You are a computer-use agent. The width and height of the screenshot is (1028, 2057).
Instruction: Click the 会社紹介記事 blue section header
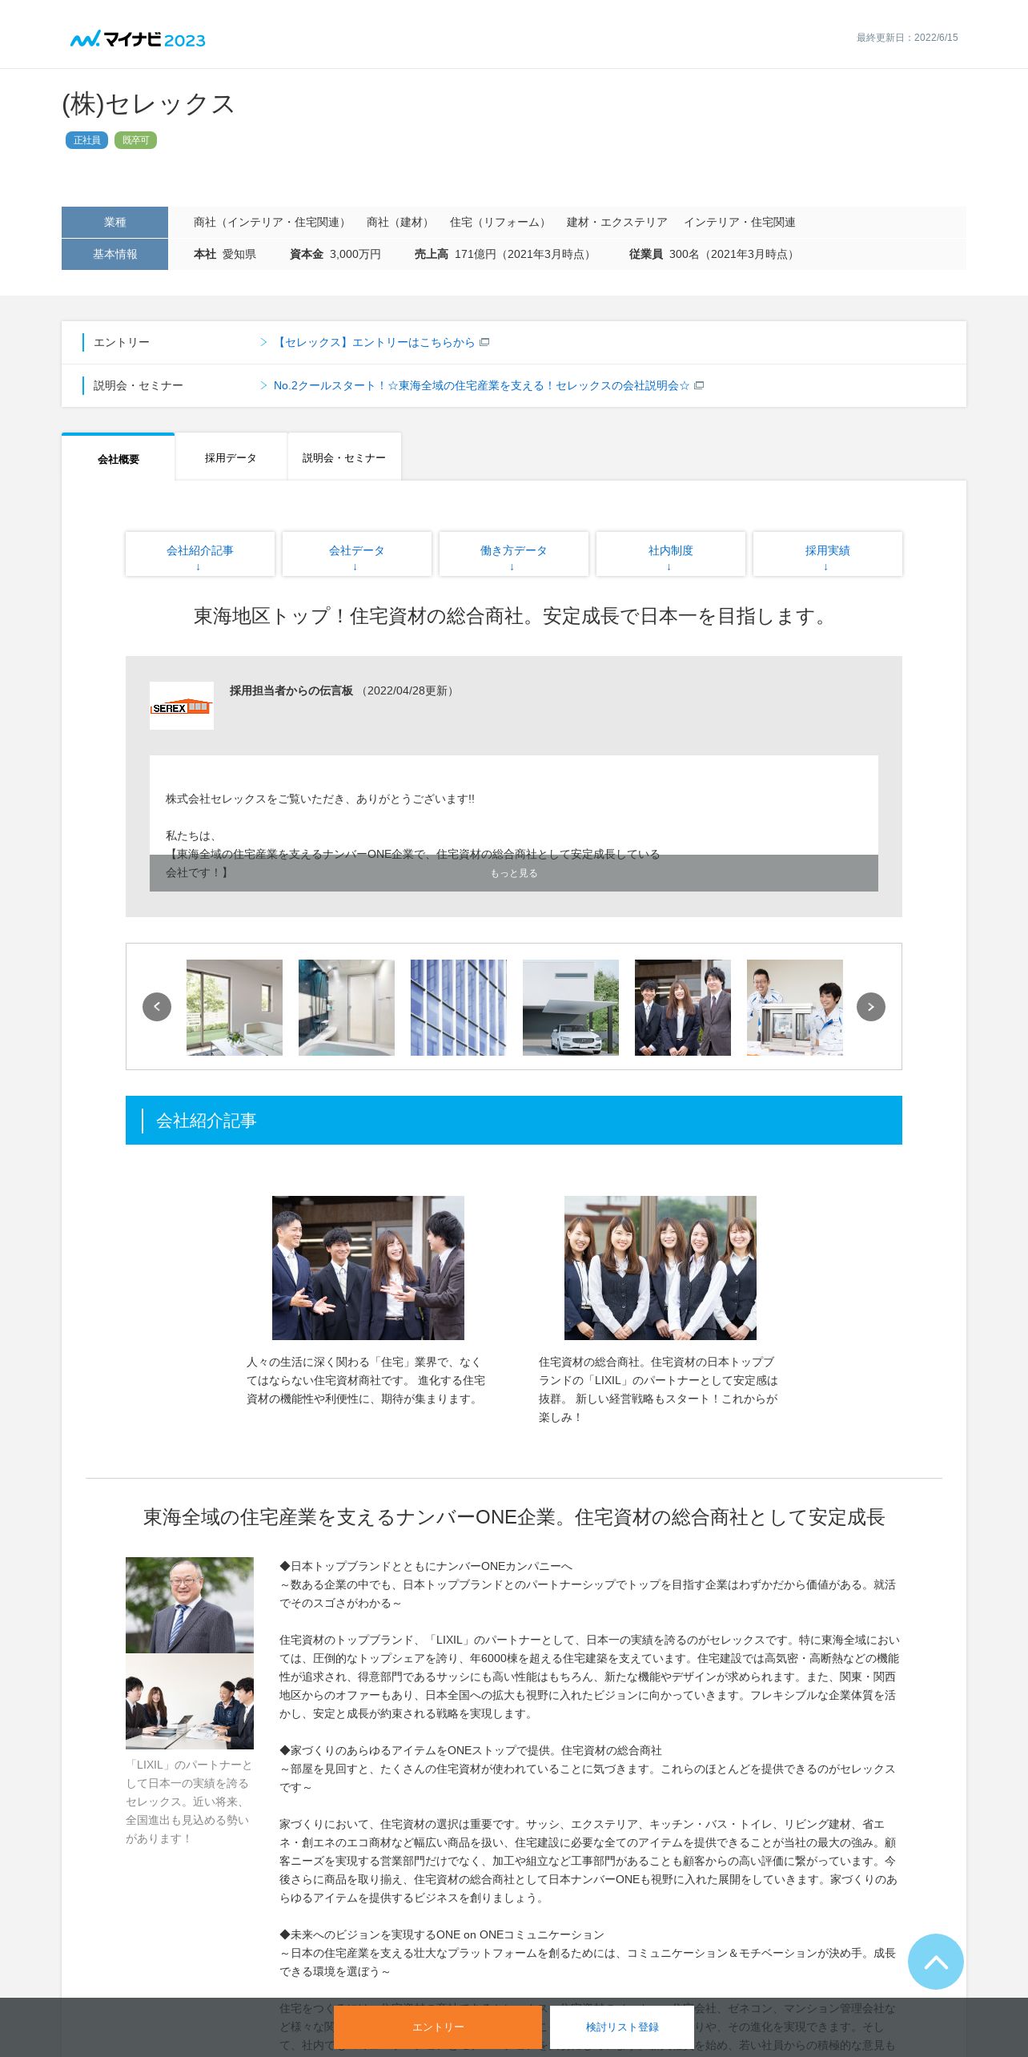tap(514, 1120)
